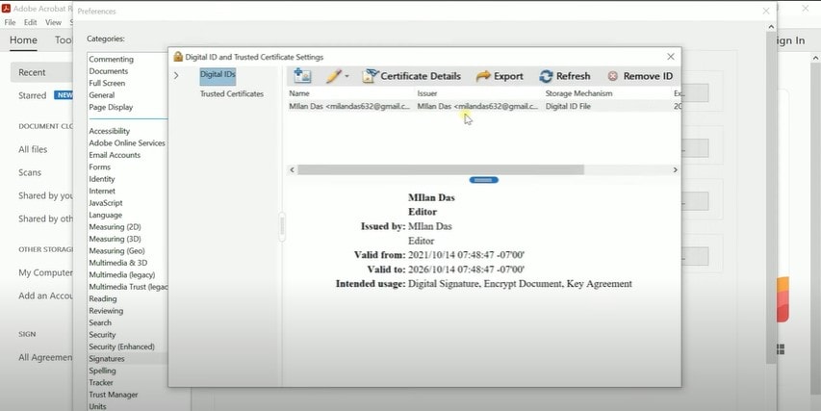The height and width of the screenshot is (411, 821).
Task: Click the horizontal scrollbar thumb
Action: (x=441, y=169)
